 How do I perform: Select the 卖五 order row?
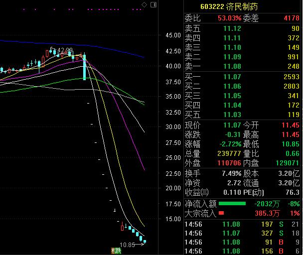pyautogui.click(x=242, y=28)
